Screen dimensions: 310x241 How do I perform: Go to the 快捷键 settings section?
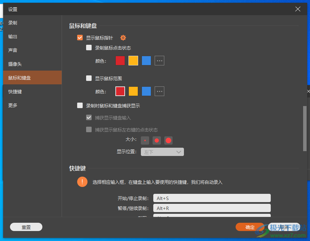[x=32, y=92]
